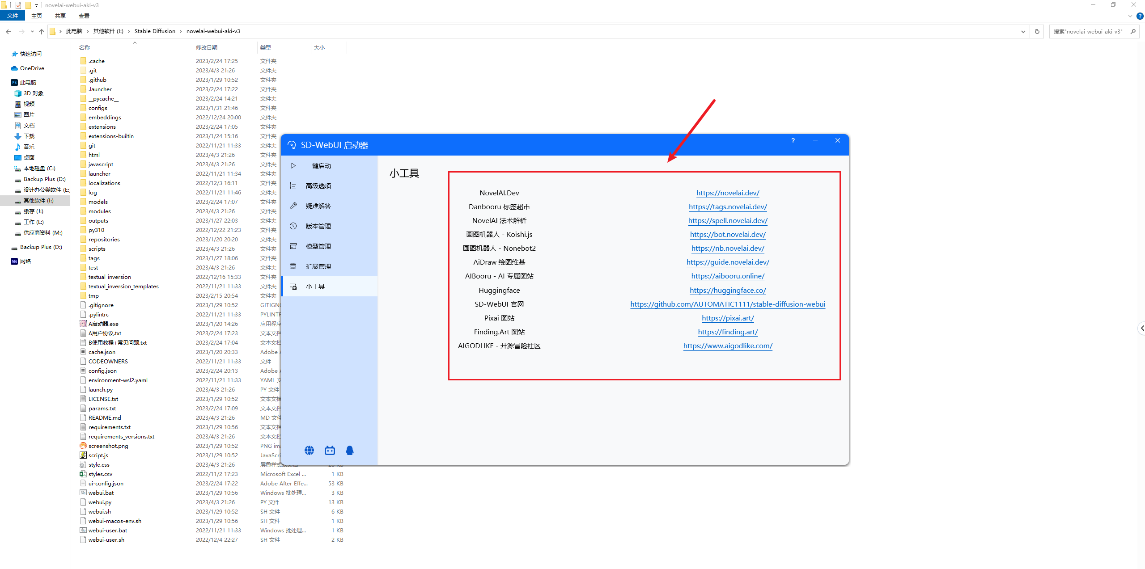The height and width of the screenshot is (569, 1145).
Task: Open the globe website icon in launcher
Action: pos(309,450)
